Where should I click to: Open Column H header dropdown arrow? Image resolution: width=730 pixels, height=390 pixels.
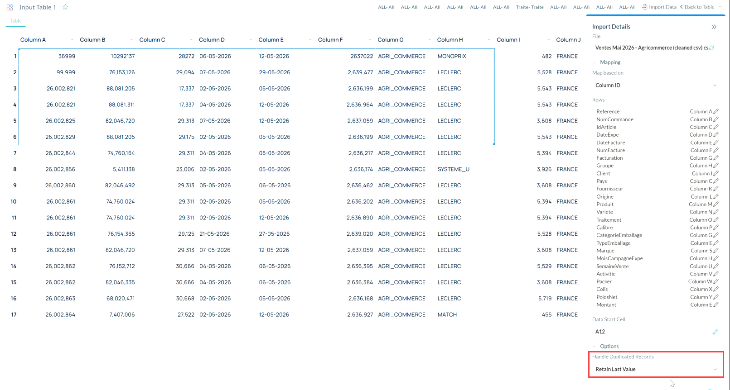coord(489,40)
